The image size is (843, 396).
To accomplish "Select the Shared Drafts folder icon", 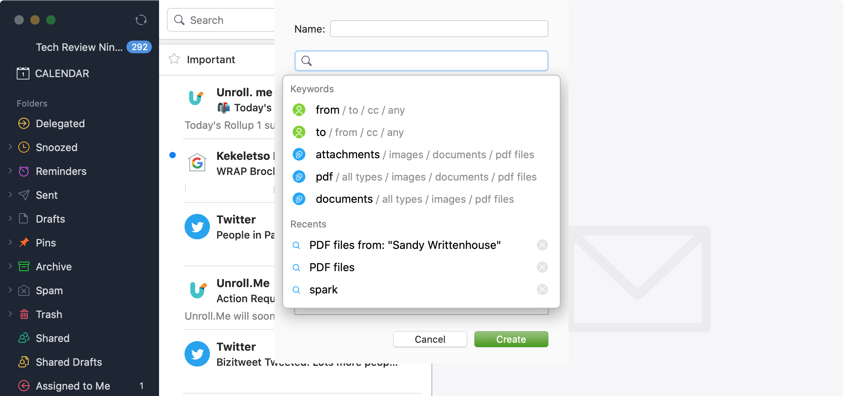I will [x=24, y=362].
